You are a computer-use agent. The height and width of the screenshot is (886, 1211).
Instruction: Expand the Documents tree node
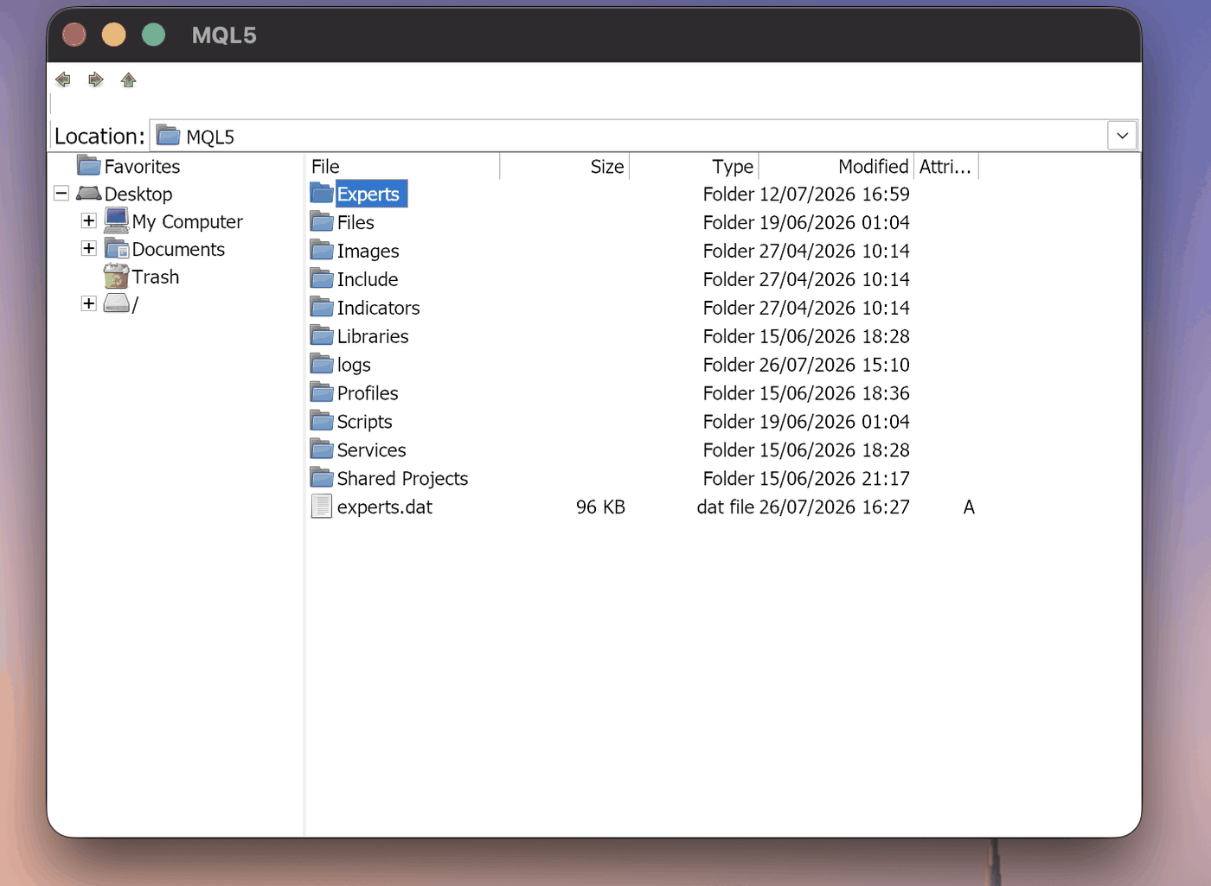click(89, 248)
